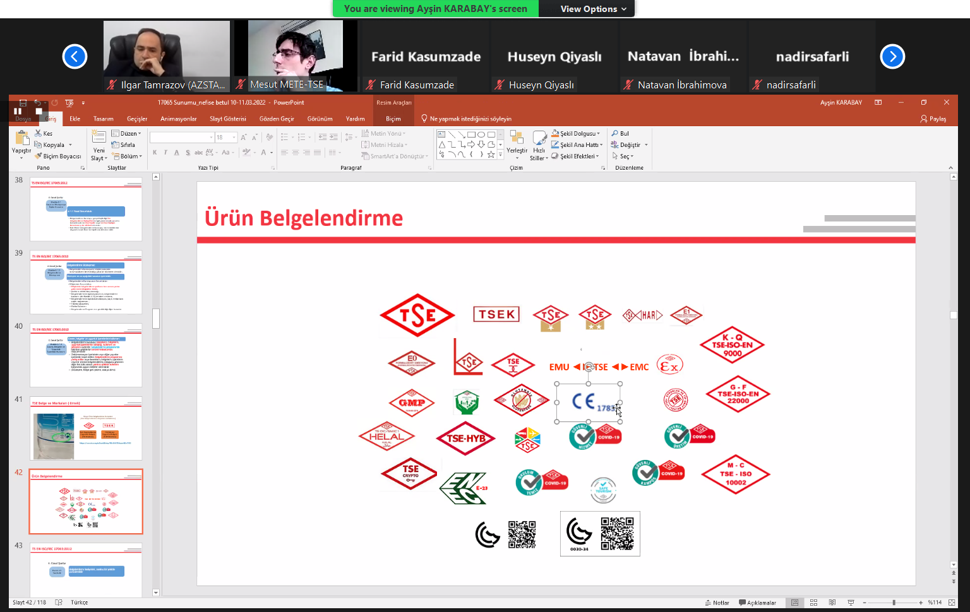970x612 pixels.
Task: Toggle underline (A) formatting
Action: coord(177,153)
